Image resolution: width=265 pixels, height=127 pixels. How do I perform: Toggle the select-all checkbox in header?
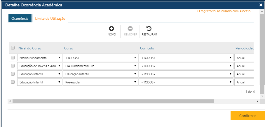(13, 48)
